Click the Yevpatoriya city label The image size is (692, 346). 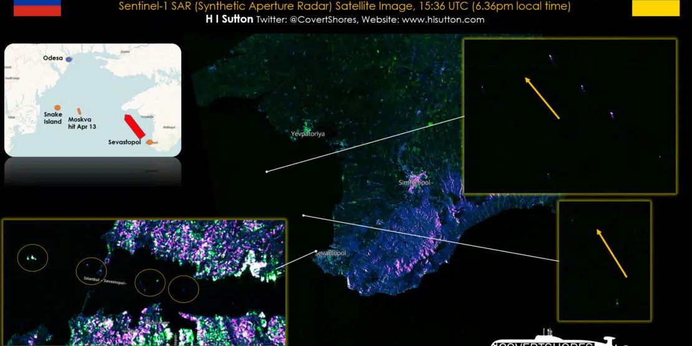308,134
